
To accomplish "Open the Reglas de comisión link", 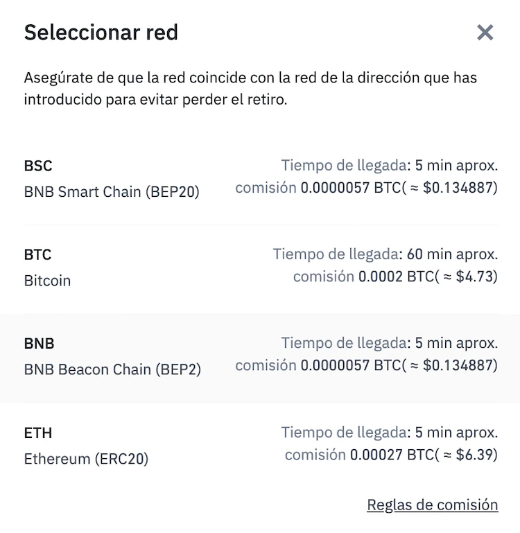I will tap(432, 505).
